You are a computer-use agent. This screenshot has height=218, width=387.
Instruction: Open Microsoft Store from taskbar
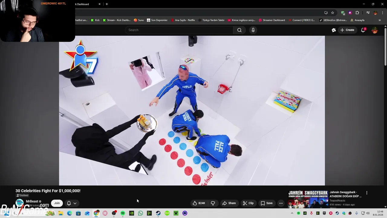point(78,213)
